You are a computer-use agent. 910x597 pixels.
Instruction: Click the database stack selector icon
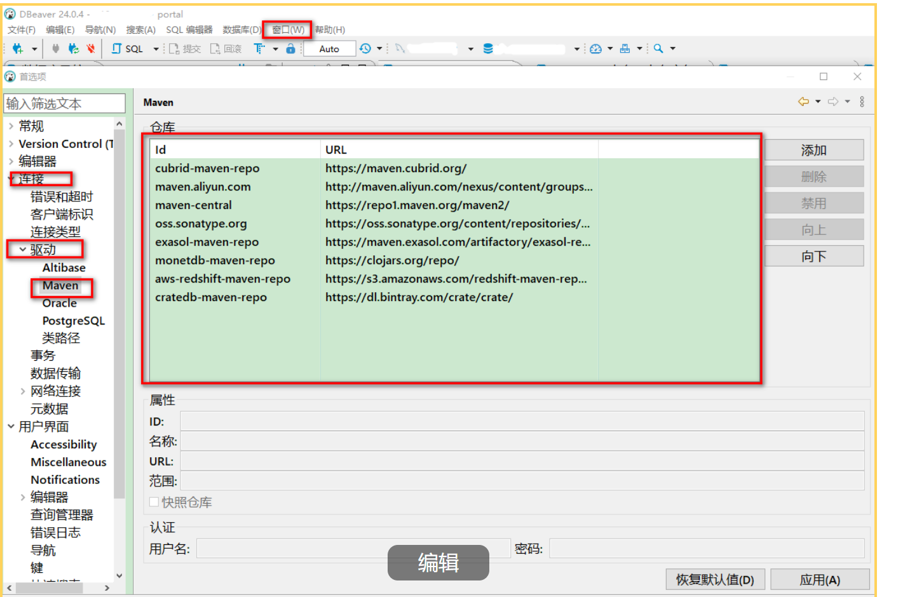[488, 48]
